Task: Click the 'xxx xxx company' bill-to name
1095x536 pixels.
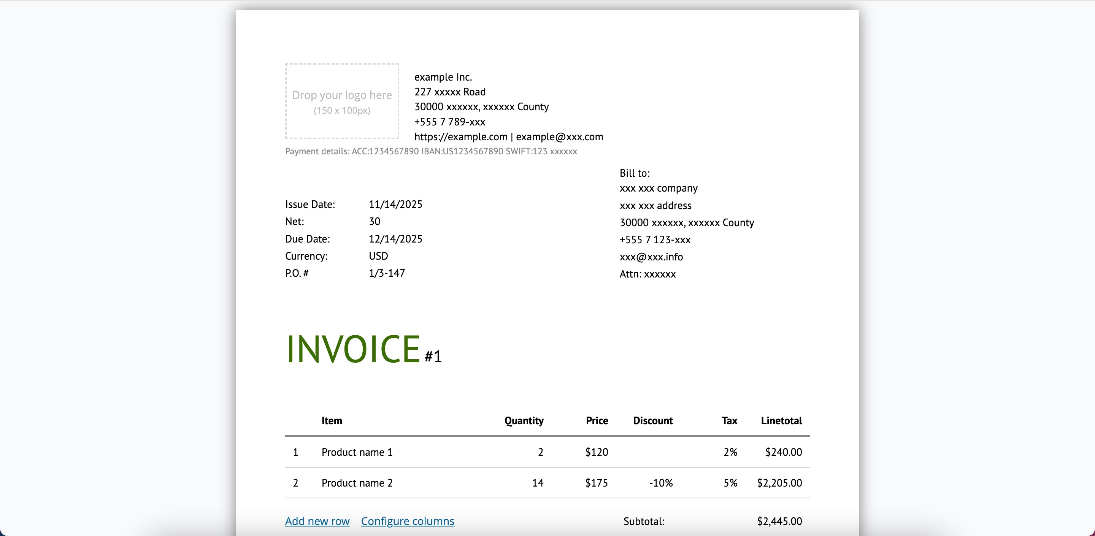Action: 659,188
